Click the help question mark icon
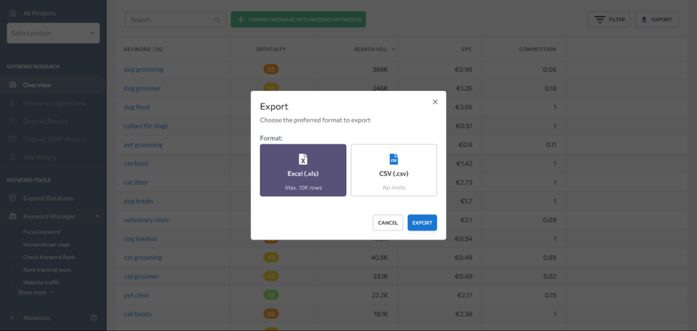Viewport: 697px width, 331px height. tap(94, 318)
